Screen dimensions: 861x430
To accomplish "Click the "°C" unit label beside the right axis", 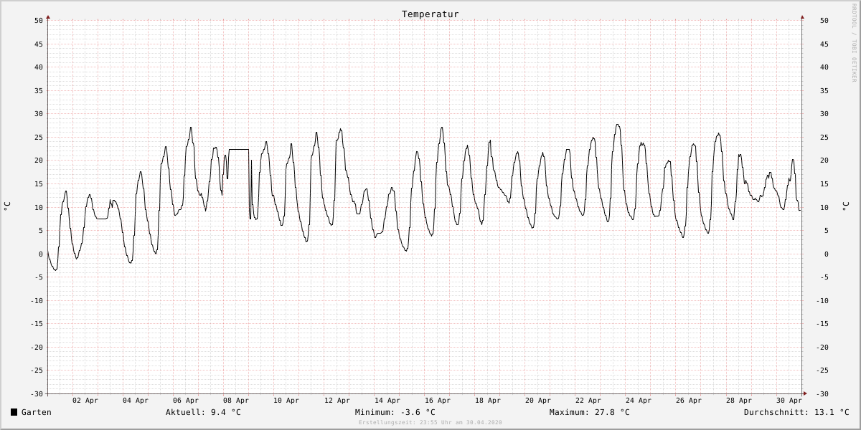I will tap(846, 206).
